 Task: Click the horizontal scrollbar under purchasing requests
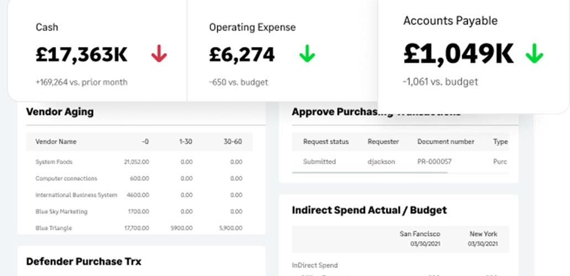click(370, 172)
